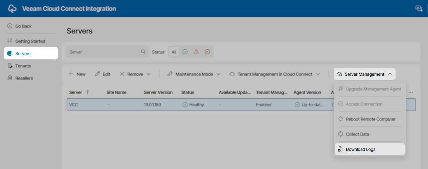This screenshot has height=169, width=428.
Task: Click the Go Back arrow icon
Action: tap(10, 26)
